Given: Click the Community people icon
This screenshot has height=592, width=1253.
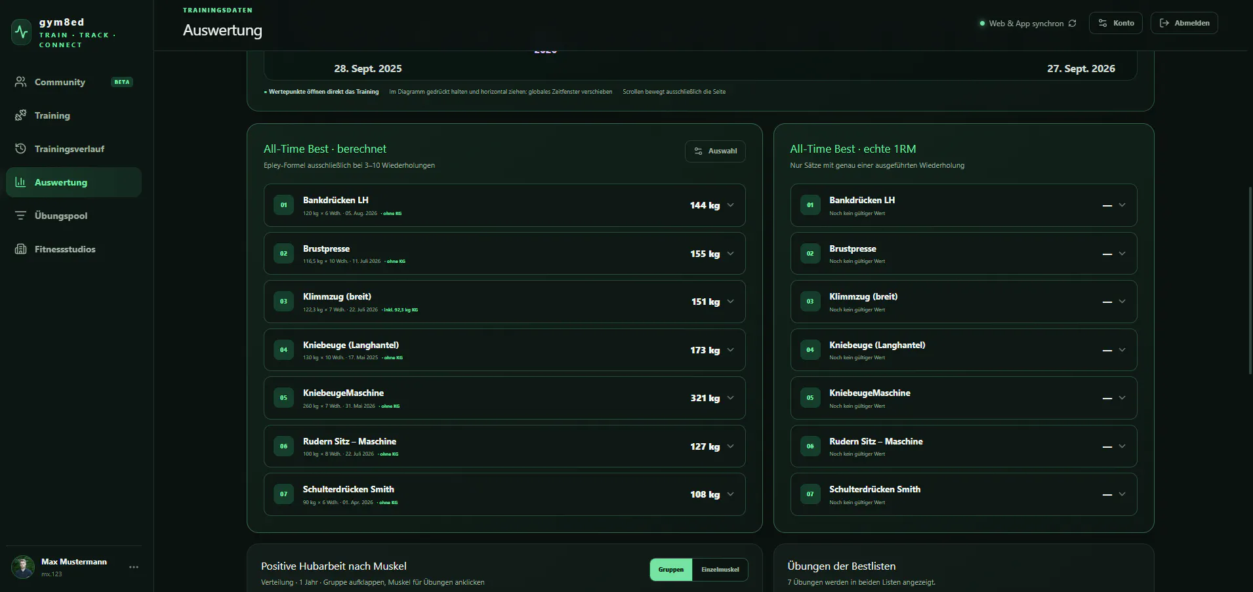Looking at the screenshot, I should (21, 82).
